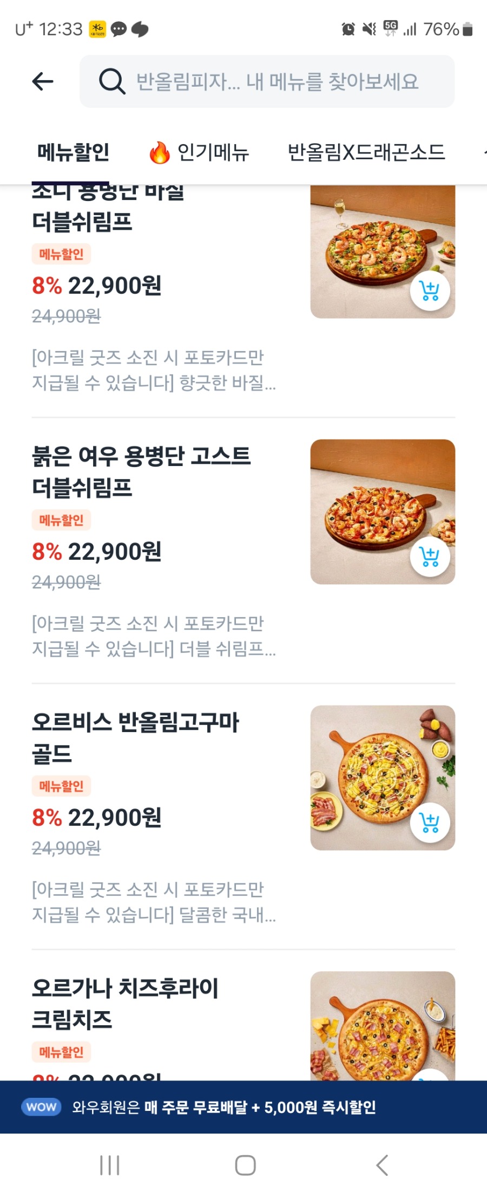This screenshot has height=1197, width=487.
Task: Tap the search magnifier icon
Action: pyautogui.click(x=111, y=82)
